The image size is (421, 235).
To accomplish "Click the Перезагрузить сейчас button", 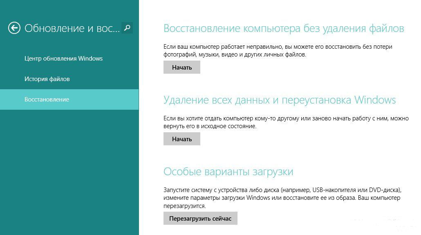I will pos(200,219).
